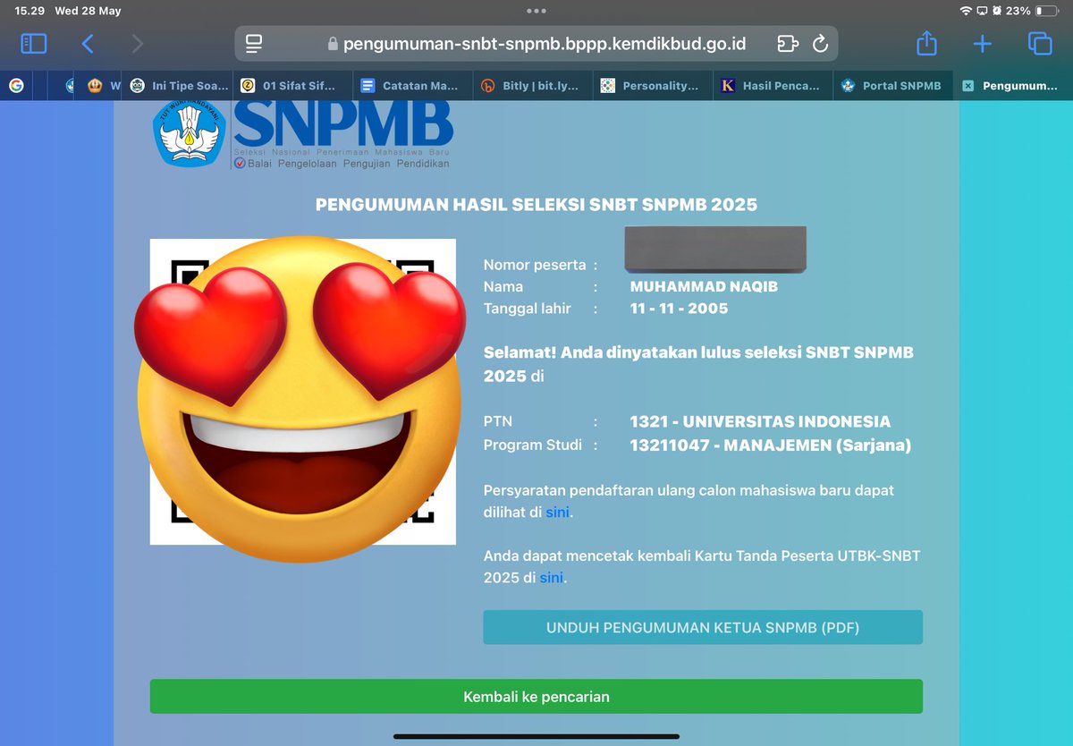
Task: Toggle the Safari sidebar icon
Action: [x=33, y=43]
